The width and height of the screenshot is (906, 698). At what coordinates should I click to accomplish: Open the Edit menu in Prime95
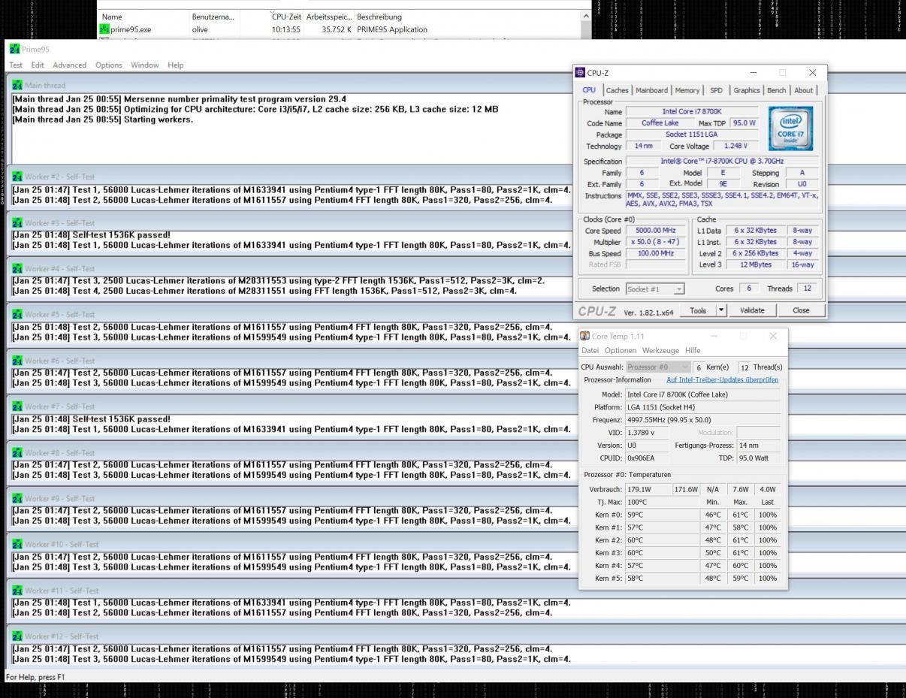tap(38, 65)
